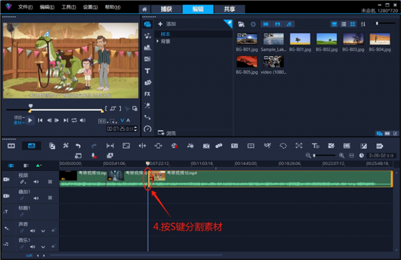Image resolution: width=401 pixels, height=260 pixels.
Task: Zoom in the timeline with plus magnifier
Action: (x=341, y=155)
